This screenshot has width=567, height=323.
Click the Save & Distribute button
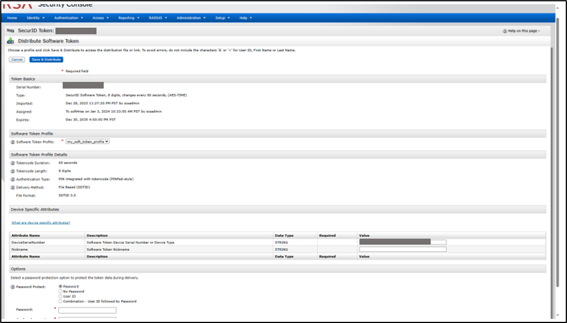pyautogui.click(x=46, y=60)
